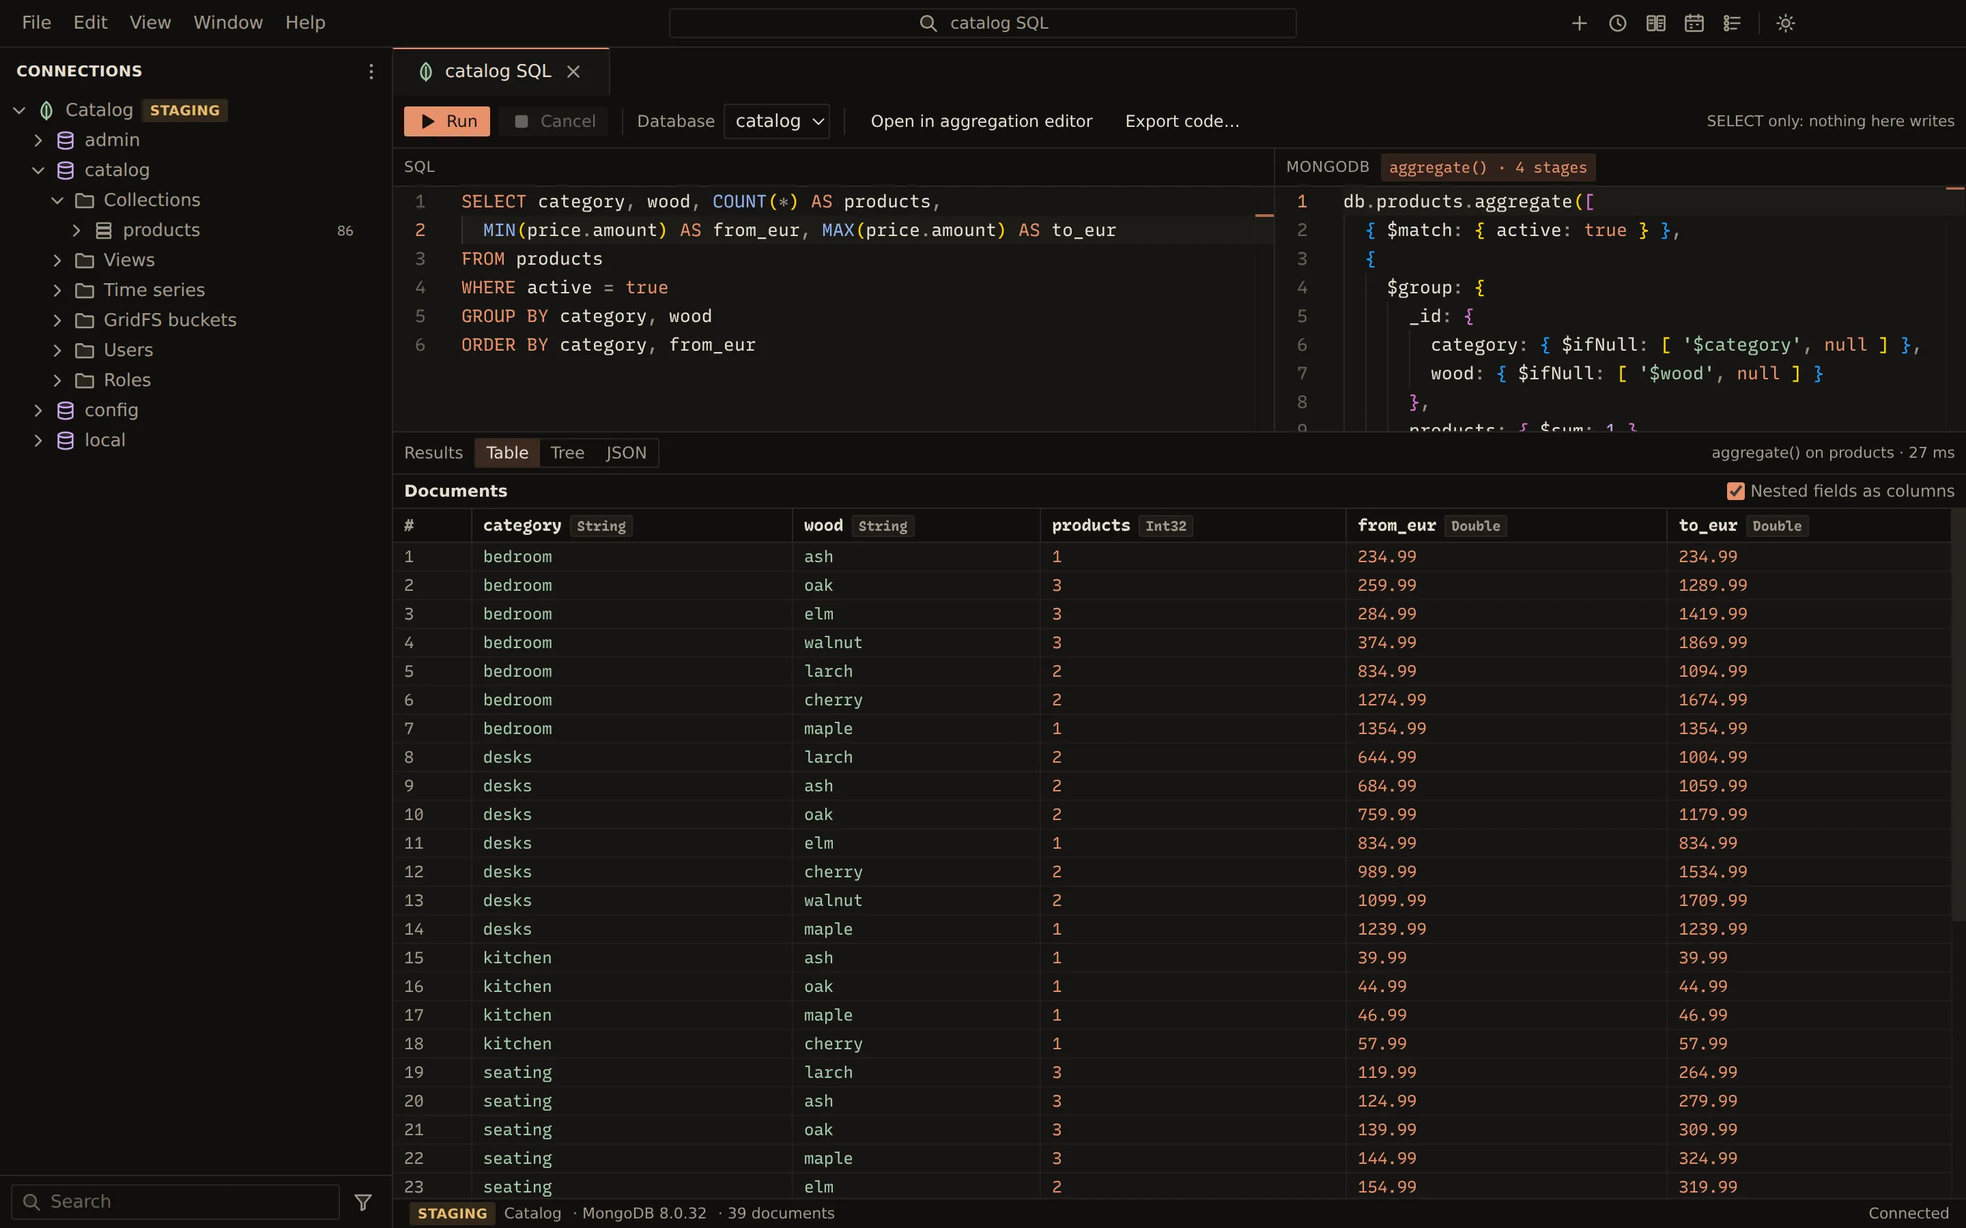Select the Table results tab
The height and width of the screenshot is (1228, 1966).
tap(507, 453)
